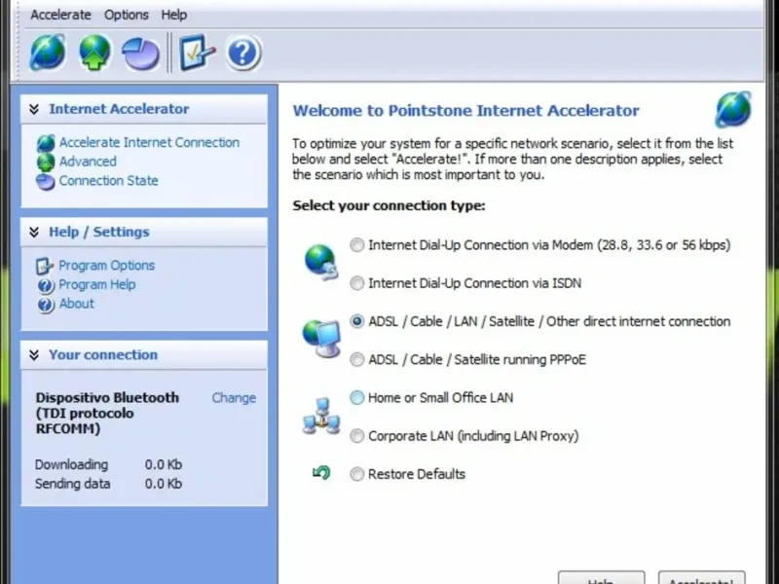Open the Connection State sidebar link
The height and width of the screenshot is (584, 779).
[108, 181]
